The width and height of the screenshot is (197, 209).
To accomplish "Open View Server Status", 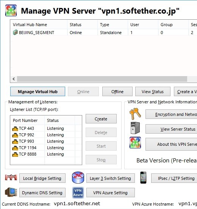I will [171, 129].
